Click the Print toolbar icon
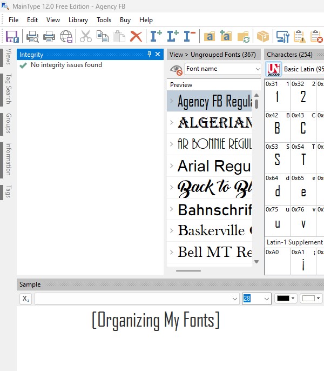 [x=49, y=36]
